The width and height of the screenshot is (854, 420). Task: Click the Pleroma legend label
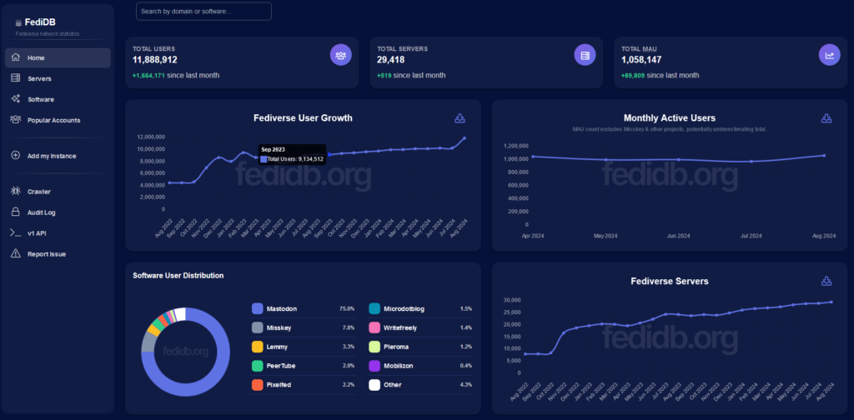[x=396, y=347]
